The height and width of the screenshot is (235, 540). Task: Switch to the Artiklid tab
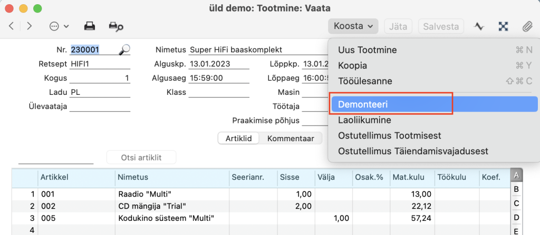[239, 139]
